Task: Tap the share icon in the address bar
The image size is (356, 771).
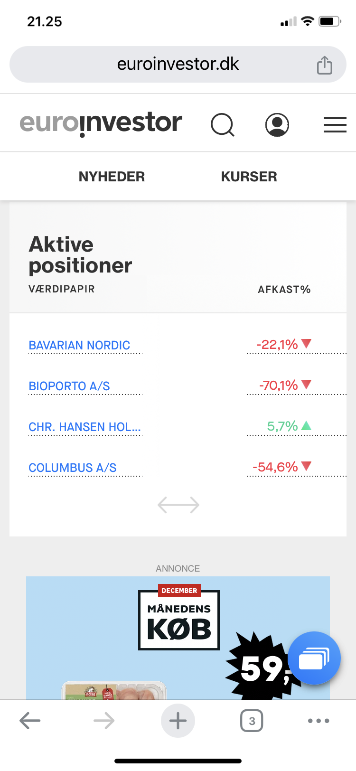Action: coord(325,65)
